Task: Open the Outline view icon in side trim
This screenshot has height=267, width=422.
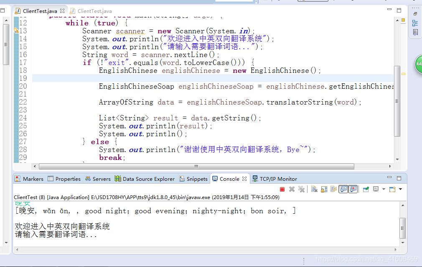Action: point(415,23)
